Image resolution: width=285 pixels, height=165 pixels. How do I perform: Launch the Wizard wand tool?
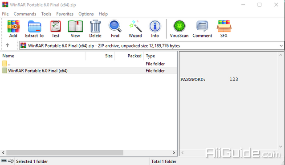135,26
